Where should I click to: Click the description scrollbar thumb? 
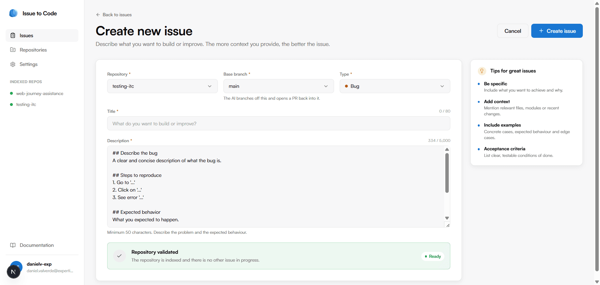point(447,173)
